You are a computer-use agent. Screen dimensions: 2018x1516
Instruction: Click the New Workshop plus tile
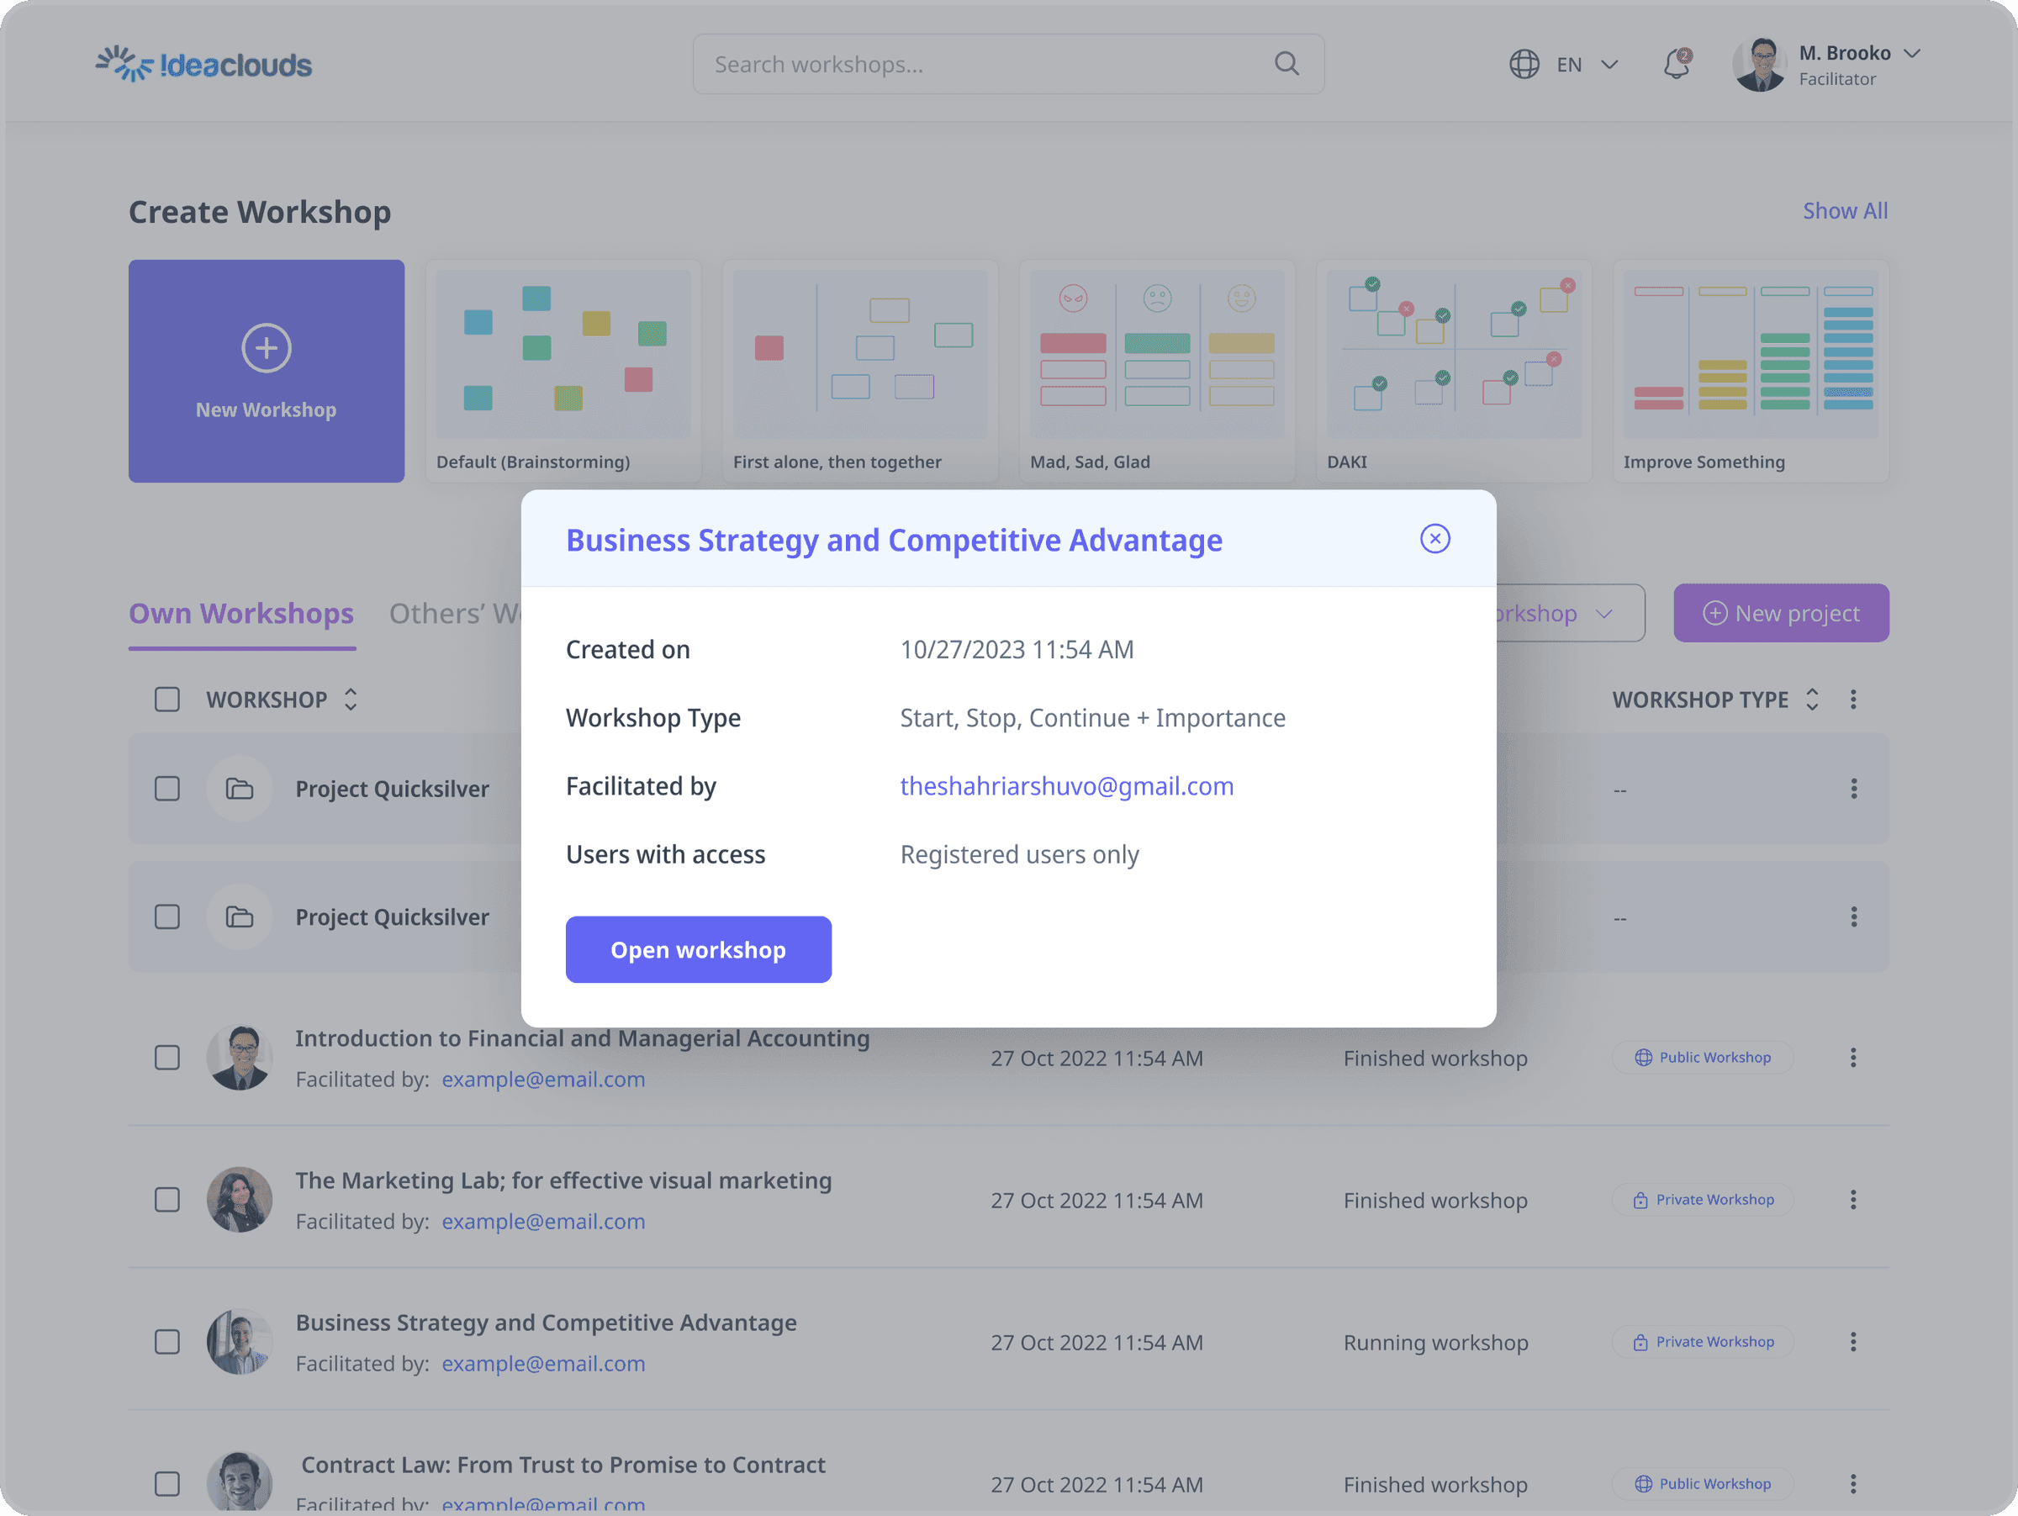click(267, 372)
